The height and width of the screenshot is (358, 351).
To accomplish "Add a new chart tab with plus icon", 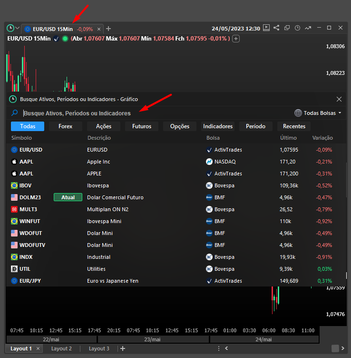I will [108, 29].
